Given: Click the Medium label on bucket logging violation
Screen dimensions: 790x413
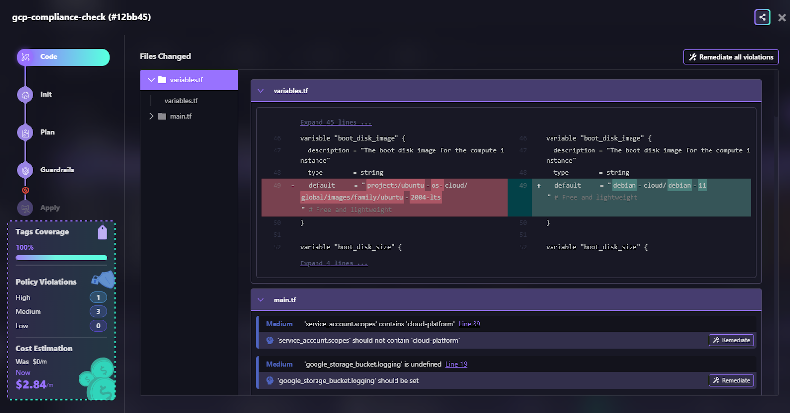Looking at the screenshot, I should click(x=279, y=364).
